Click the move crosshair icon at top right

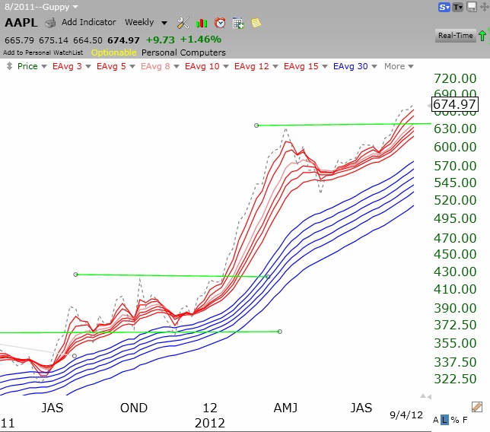pos(485,7)
